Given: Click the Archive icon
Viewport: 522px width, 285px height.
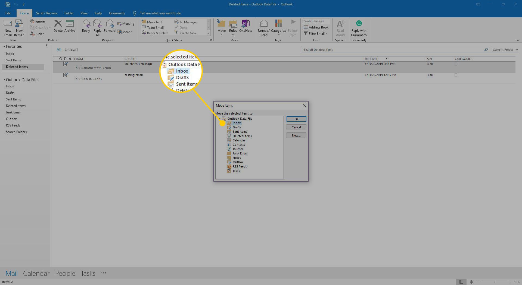Looking at the screenshot, I should (70, 24).
